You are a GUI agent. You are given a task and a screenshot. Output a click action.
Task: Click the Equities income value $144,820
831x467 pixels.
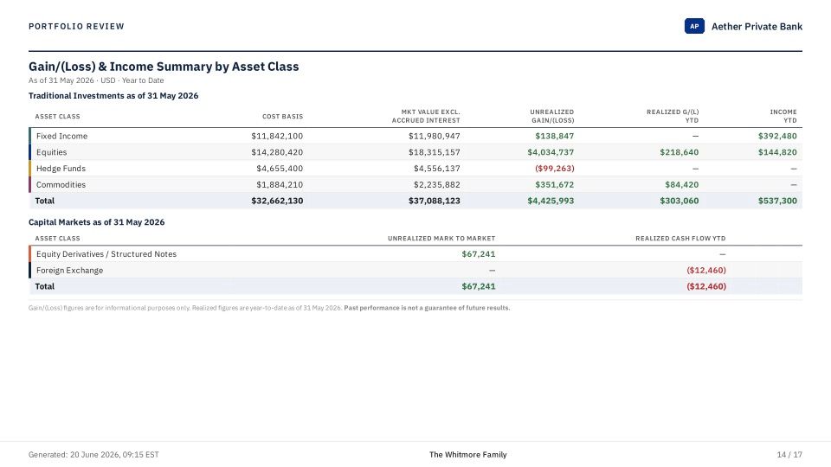777,152
